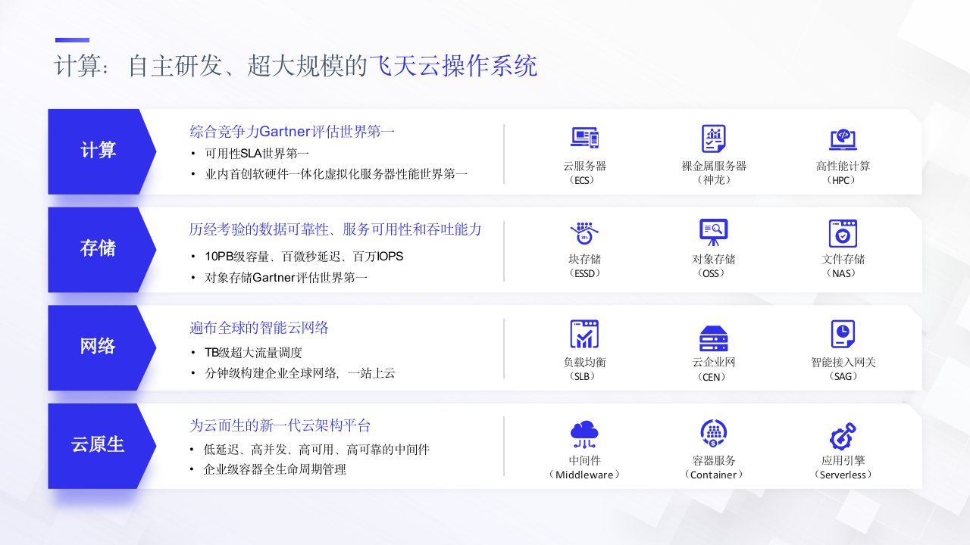970x545 pixels.
Task: Click the 对象存储 OSS icon
Action: pyautogui.click(x=713, y=232)
